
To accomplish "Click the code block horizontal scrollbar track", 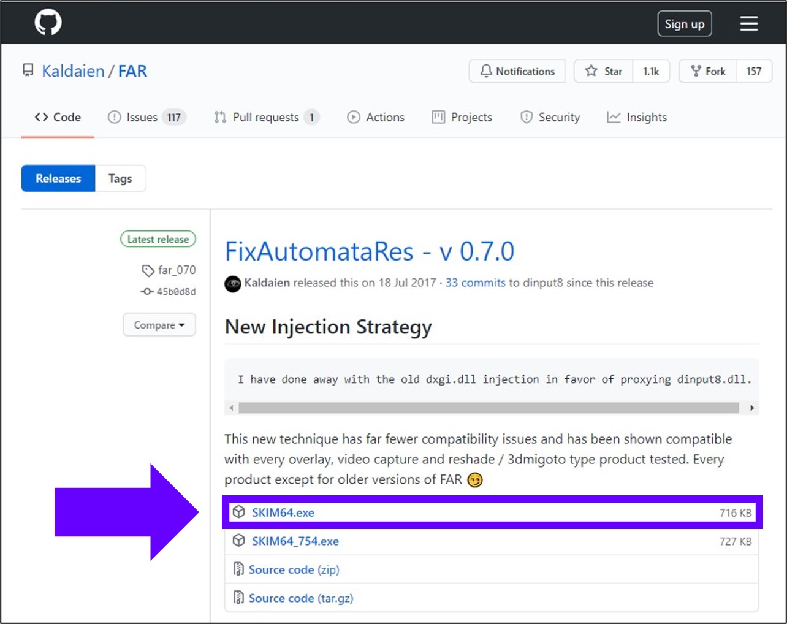I will pos(489,408).
